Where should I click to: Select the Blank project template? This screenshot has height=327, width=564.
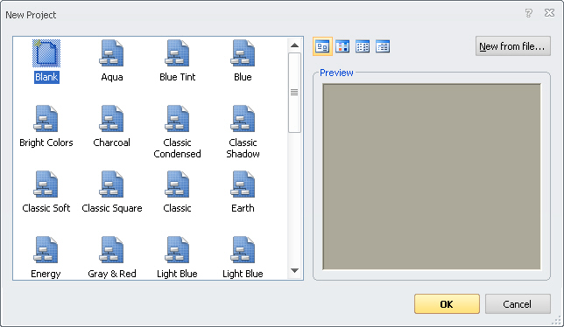pos(46,61)
